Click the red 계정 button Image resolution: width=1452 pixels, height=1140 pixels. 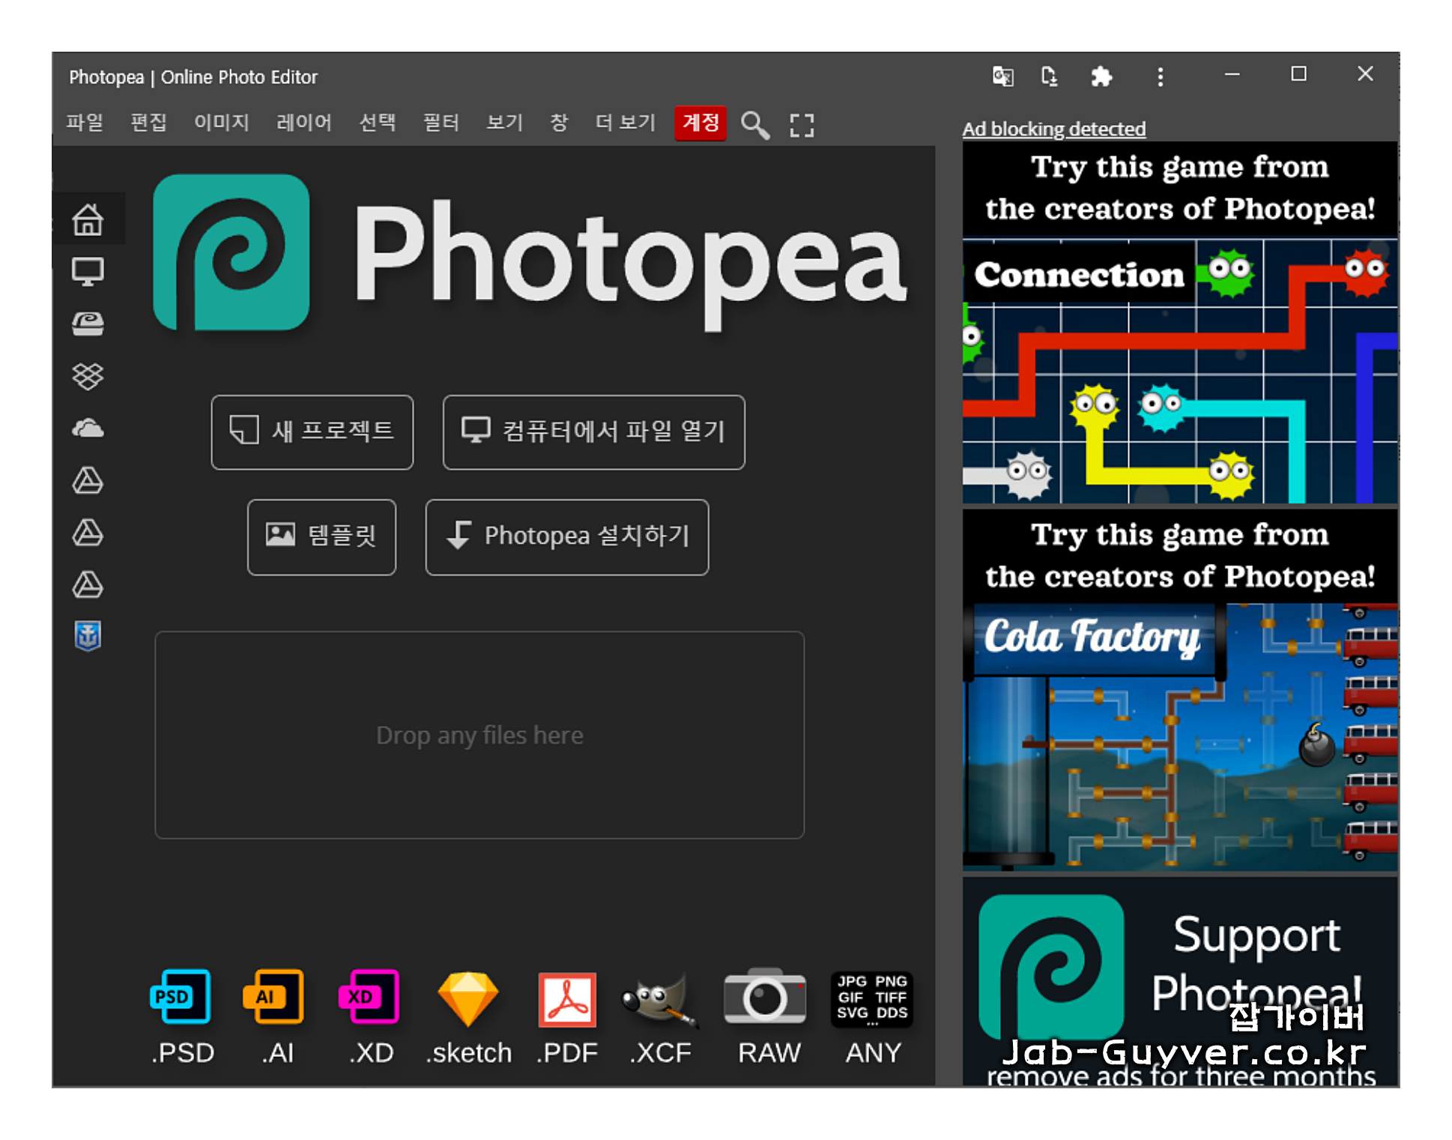pos(701,122)
